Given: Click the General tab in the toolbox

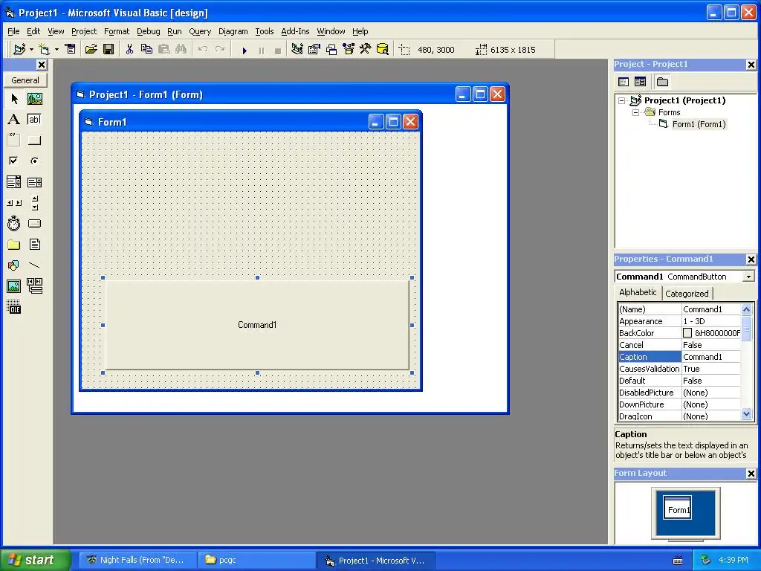Looking at the screenshot, I should pos(25,80).
